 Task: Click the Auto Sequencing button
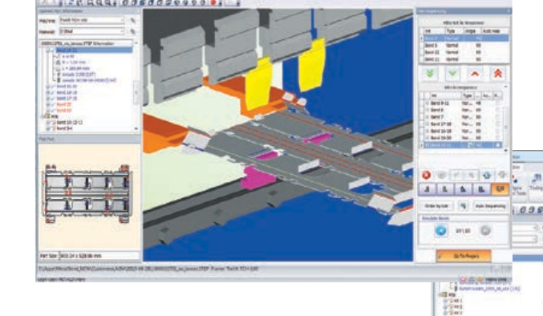(490, 206)
